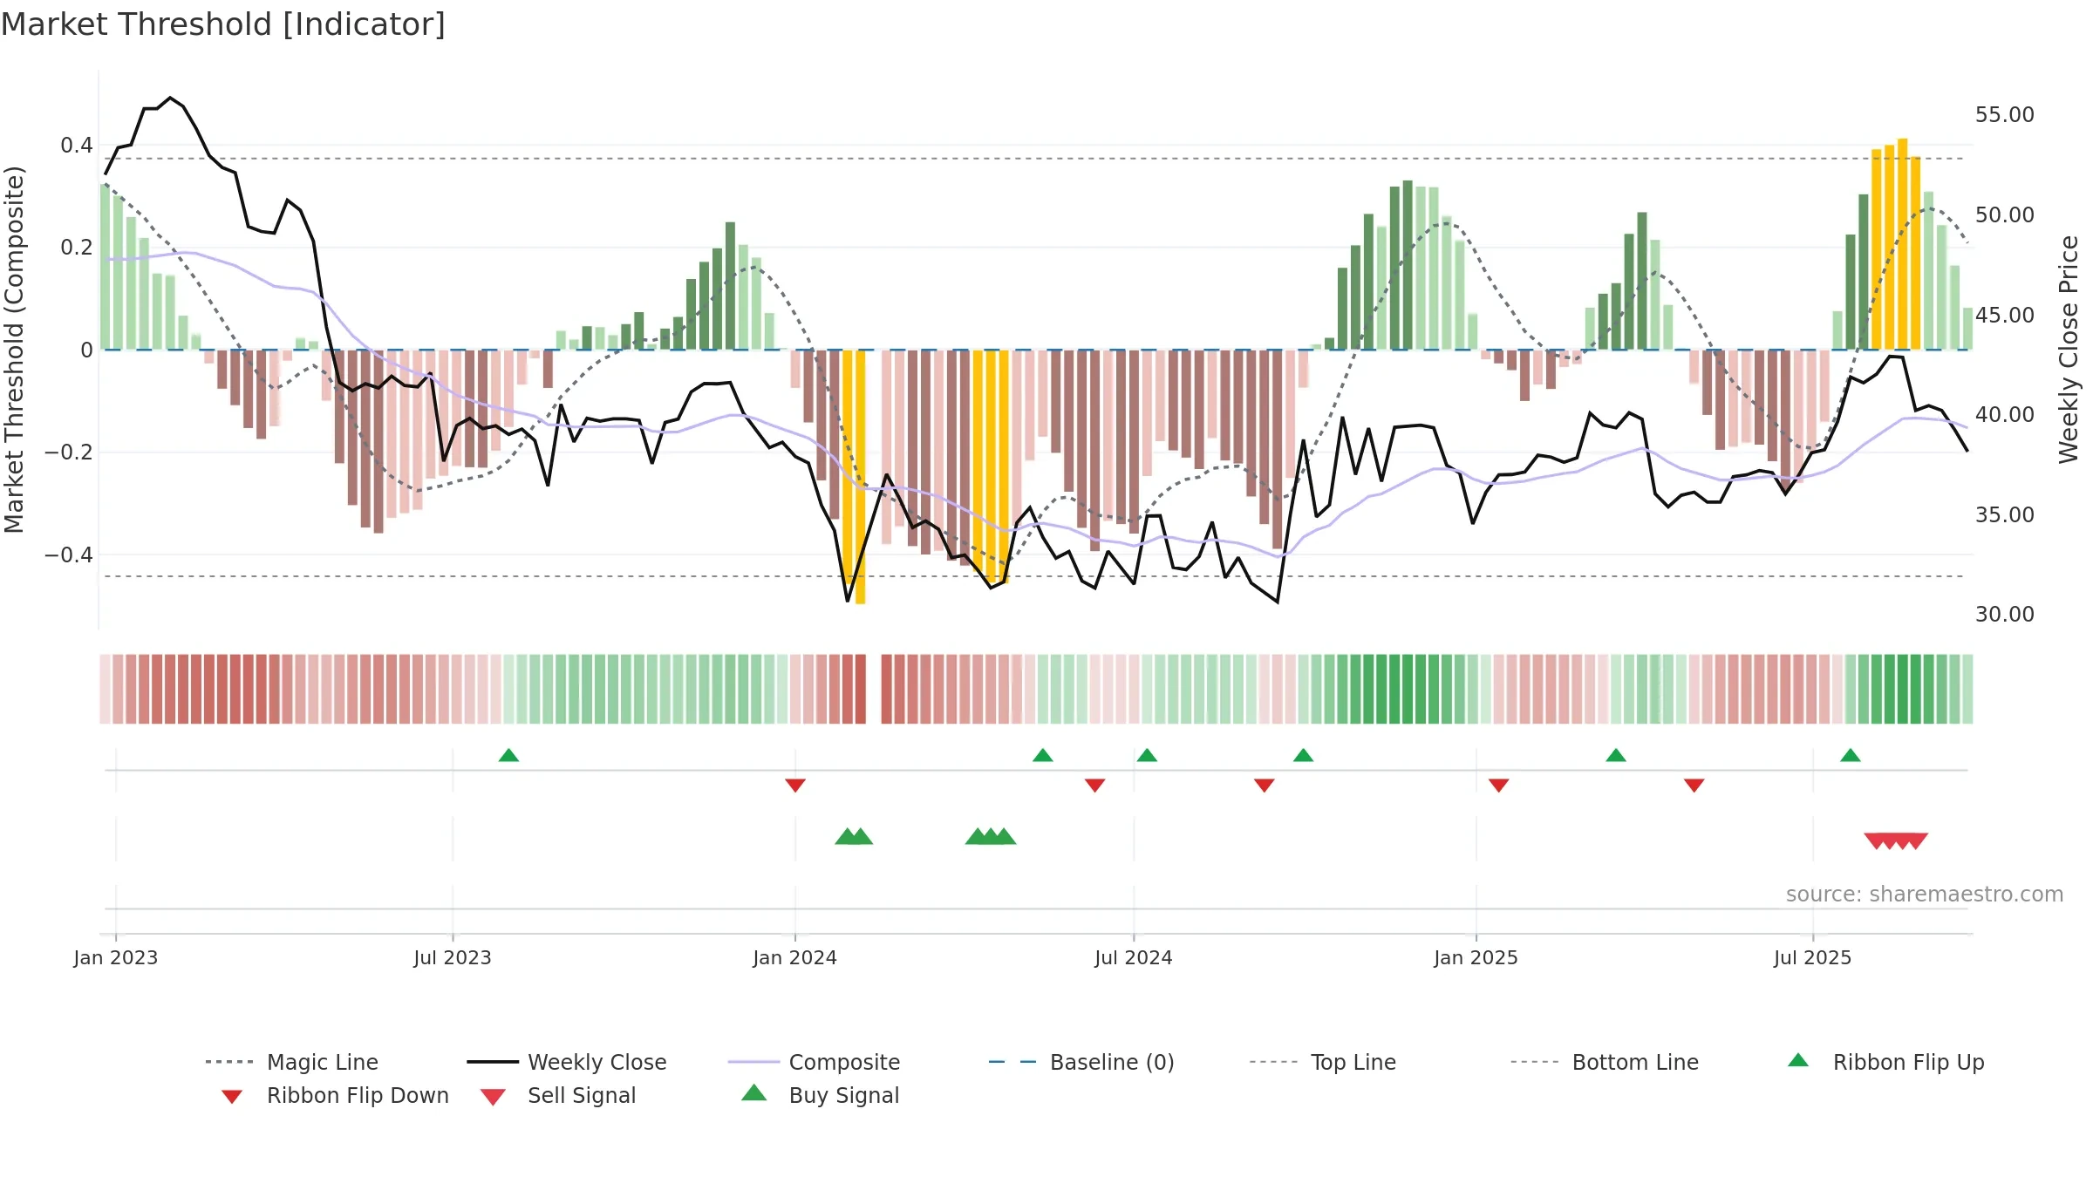Click the green triangle icon in Ribbon Flip Up legend
The width and height of the screenshot is (2093, 1177).
coord(1798,1060)
